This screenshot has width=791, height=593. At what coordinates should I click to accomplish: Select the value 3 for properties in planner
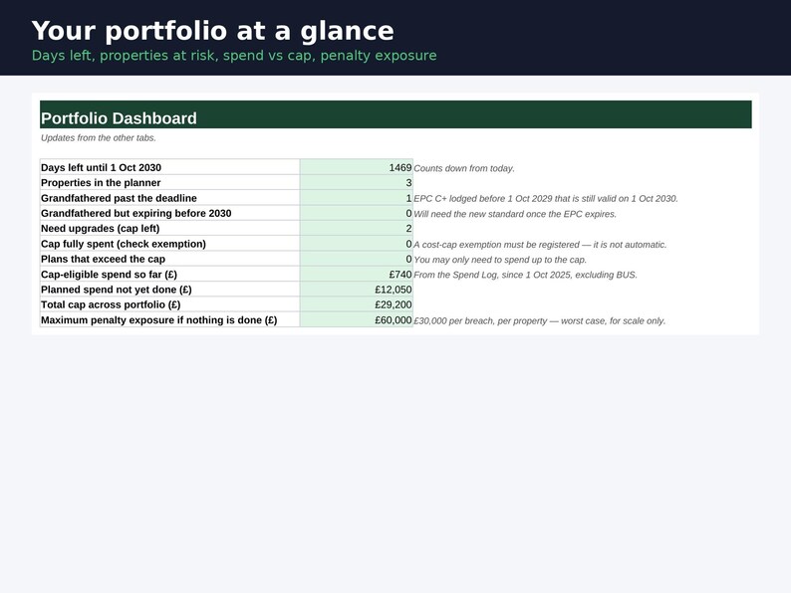(x=357, y=182)
